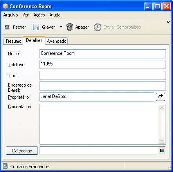Open the Ações menu

[x=39, y=15]
